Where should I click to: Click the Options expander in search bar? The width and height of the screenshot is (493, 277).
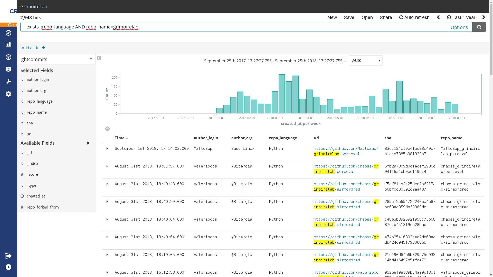459,27
